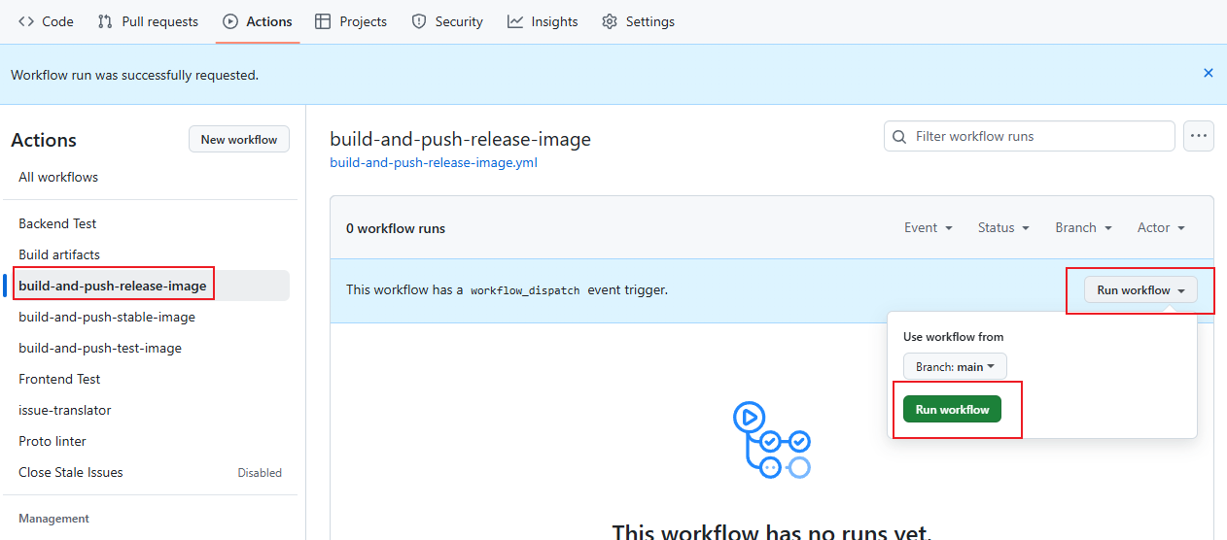Click the Security shield icon

419,21
